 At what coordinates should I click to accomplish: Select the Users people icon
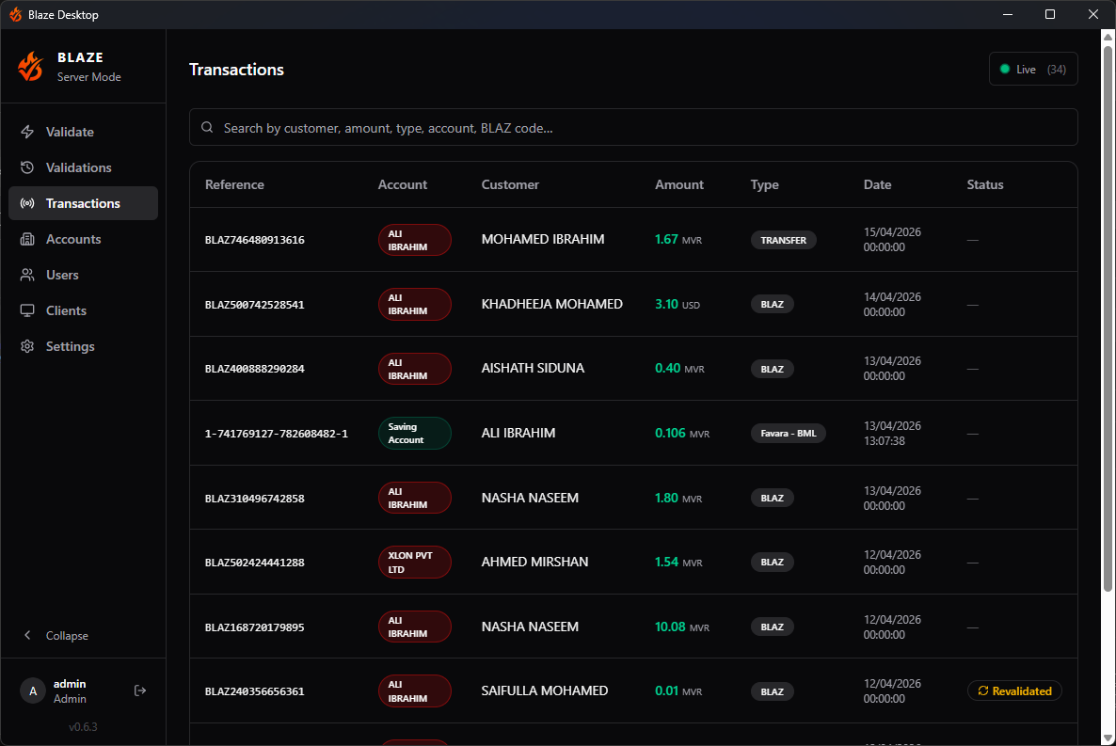pos(28,275)
